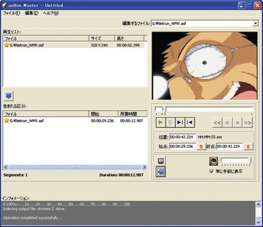Click the speaker volume icon
Image resolution: width=263 pixels, height=227 pixels.
[213, 161]
